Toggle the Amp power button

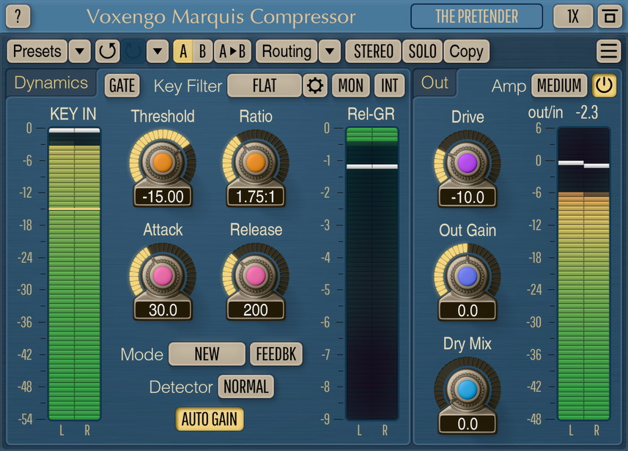[604, 86]
